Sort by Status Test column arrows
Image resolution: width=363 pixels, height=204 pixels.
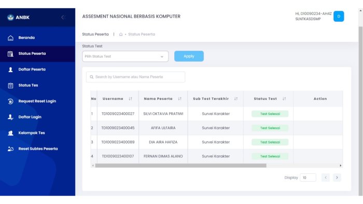[284, 99]
